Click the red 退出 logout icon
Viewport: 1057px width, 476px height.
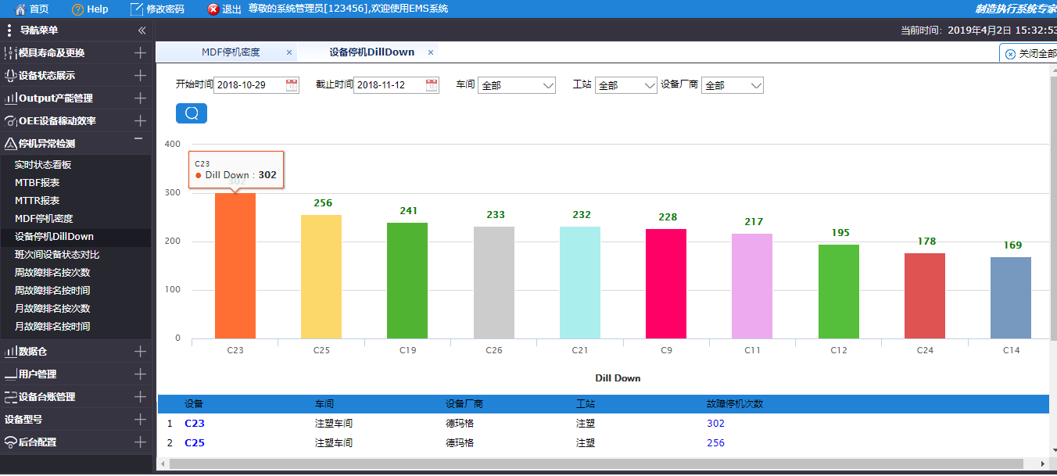(x=213, y=9)
